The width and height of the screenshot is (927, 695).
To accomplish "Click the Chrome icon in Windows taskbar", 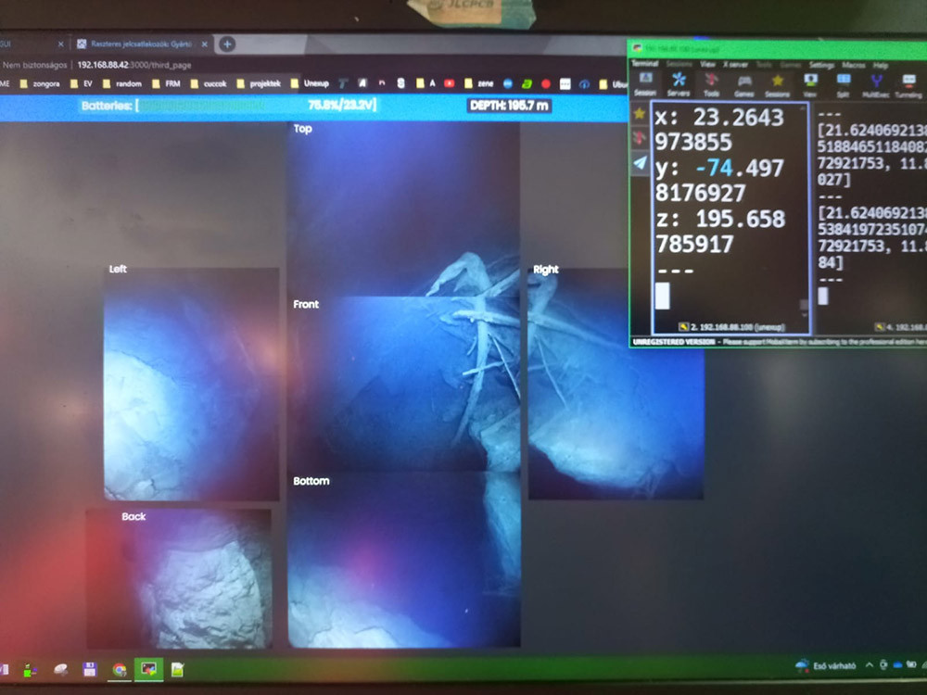I will (x=120, y=669).
